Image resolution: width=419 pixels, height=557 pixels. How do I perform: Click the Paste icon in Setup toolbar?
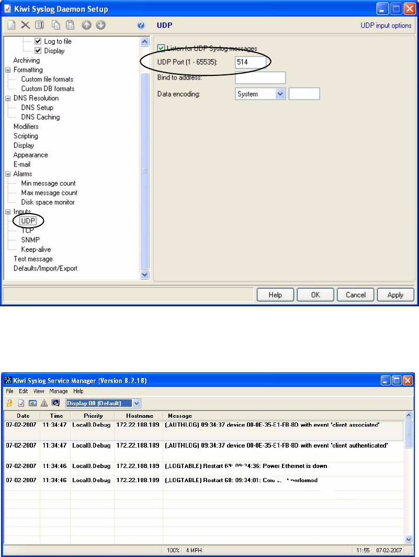click(x=70, y=25)
